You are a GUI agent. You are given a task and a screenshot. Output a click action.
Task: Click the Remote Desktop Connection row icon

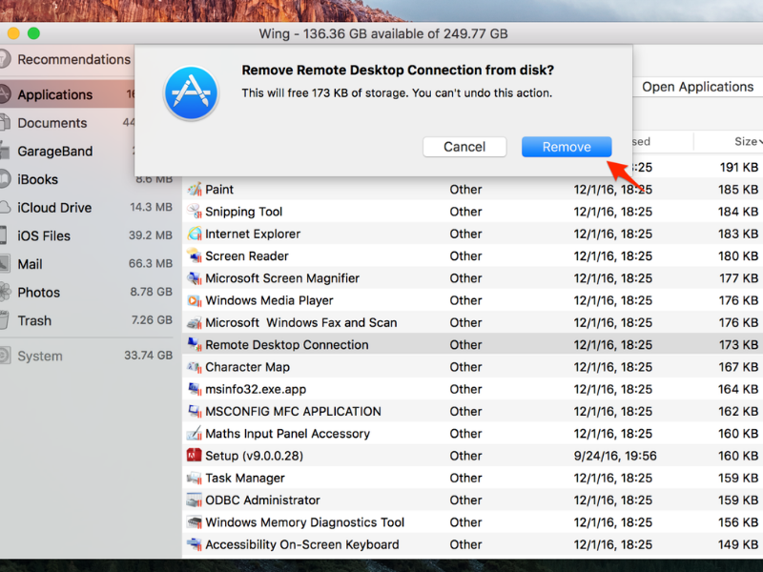(195, 345)
